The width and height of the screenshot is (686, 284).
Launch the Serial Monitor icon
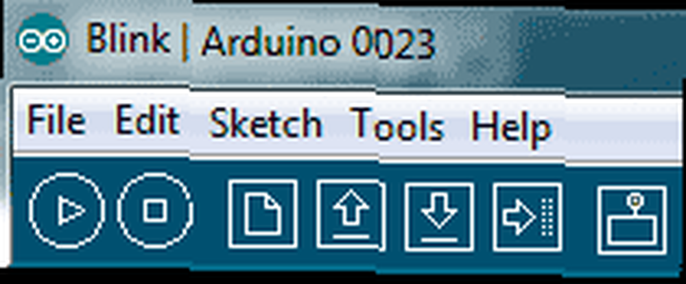point(632,220)
